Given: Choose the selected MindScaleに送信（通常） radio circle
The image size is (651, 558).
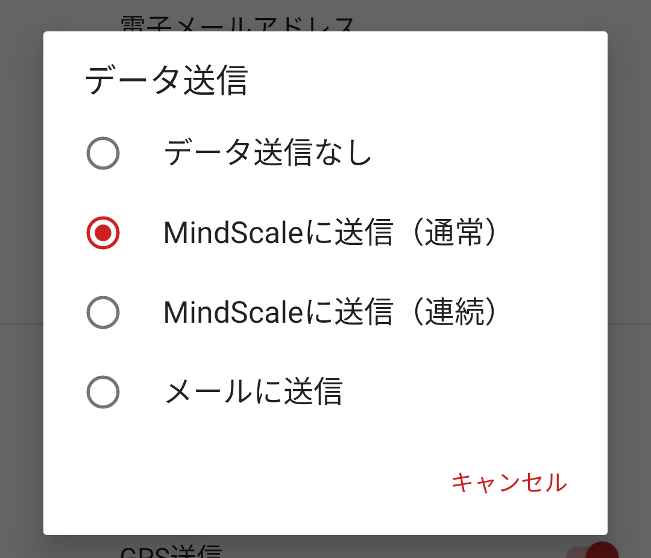Looking at the screenshot, I should pyautogui.click(x=103, y=233).
